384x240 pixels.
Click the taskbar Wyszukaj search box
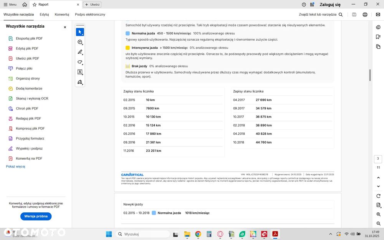pyautogui.click(x=142, y=234)
